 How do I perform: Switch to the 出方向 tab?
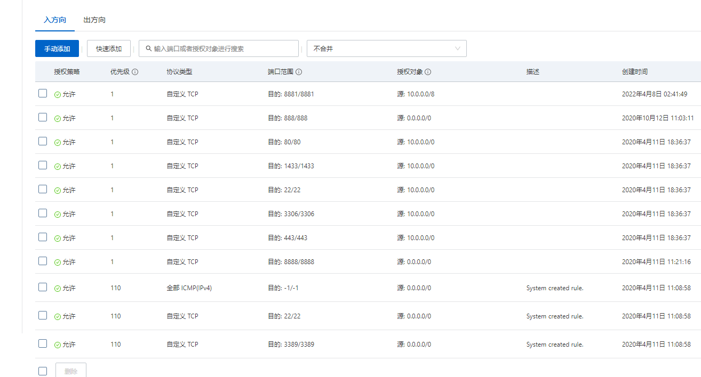click(x=94, y=20)
